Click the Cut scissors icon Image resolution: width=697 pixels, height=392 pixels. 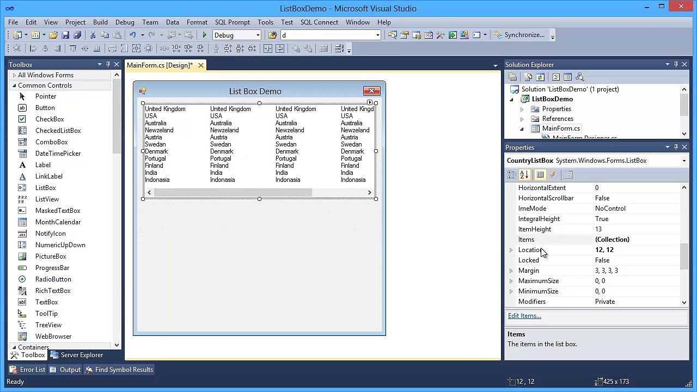93,35
